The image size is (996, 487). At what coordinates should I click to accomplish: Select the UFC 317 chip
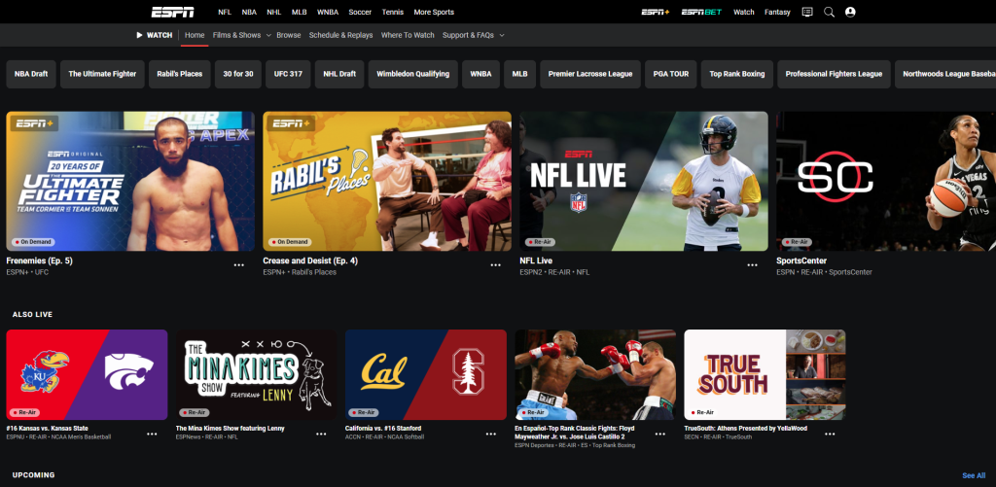[288, 74]
